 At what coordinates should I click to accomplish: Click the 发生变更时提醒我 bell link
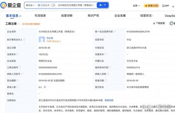coord(31,24)
